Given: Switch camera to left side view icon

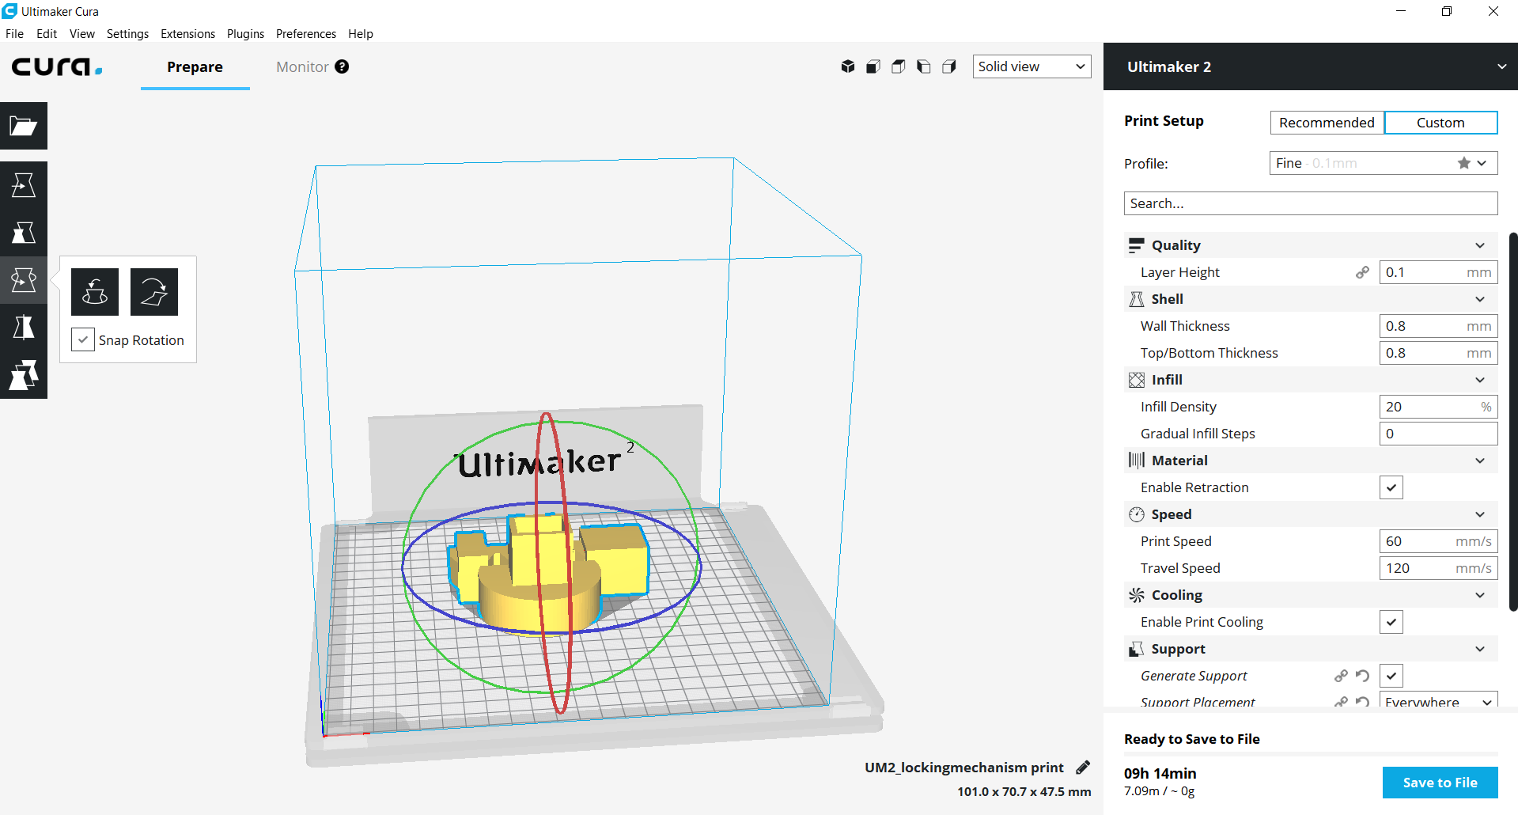Looking at the screenshot, I should [x=924, y=66].
